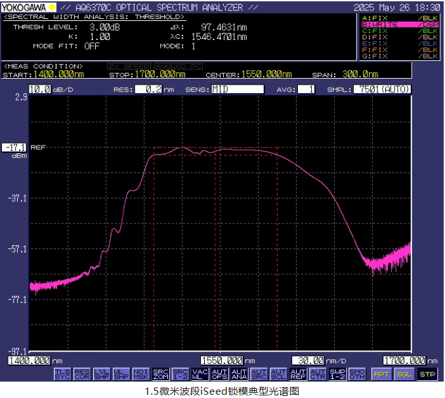
Task: Open the SMPL 7501(AUTO) sampling selector
Action: [382, 89]
